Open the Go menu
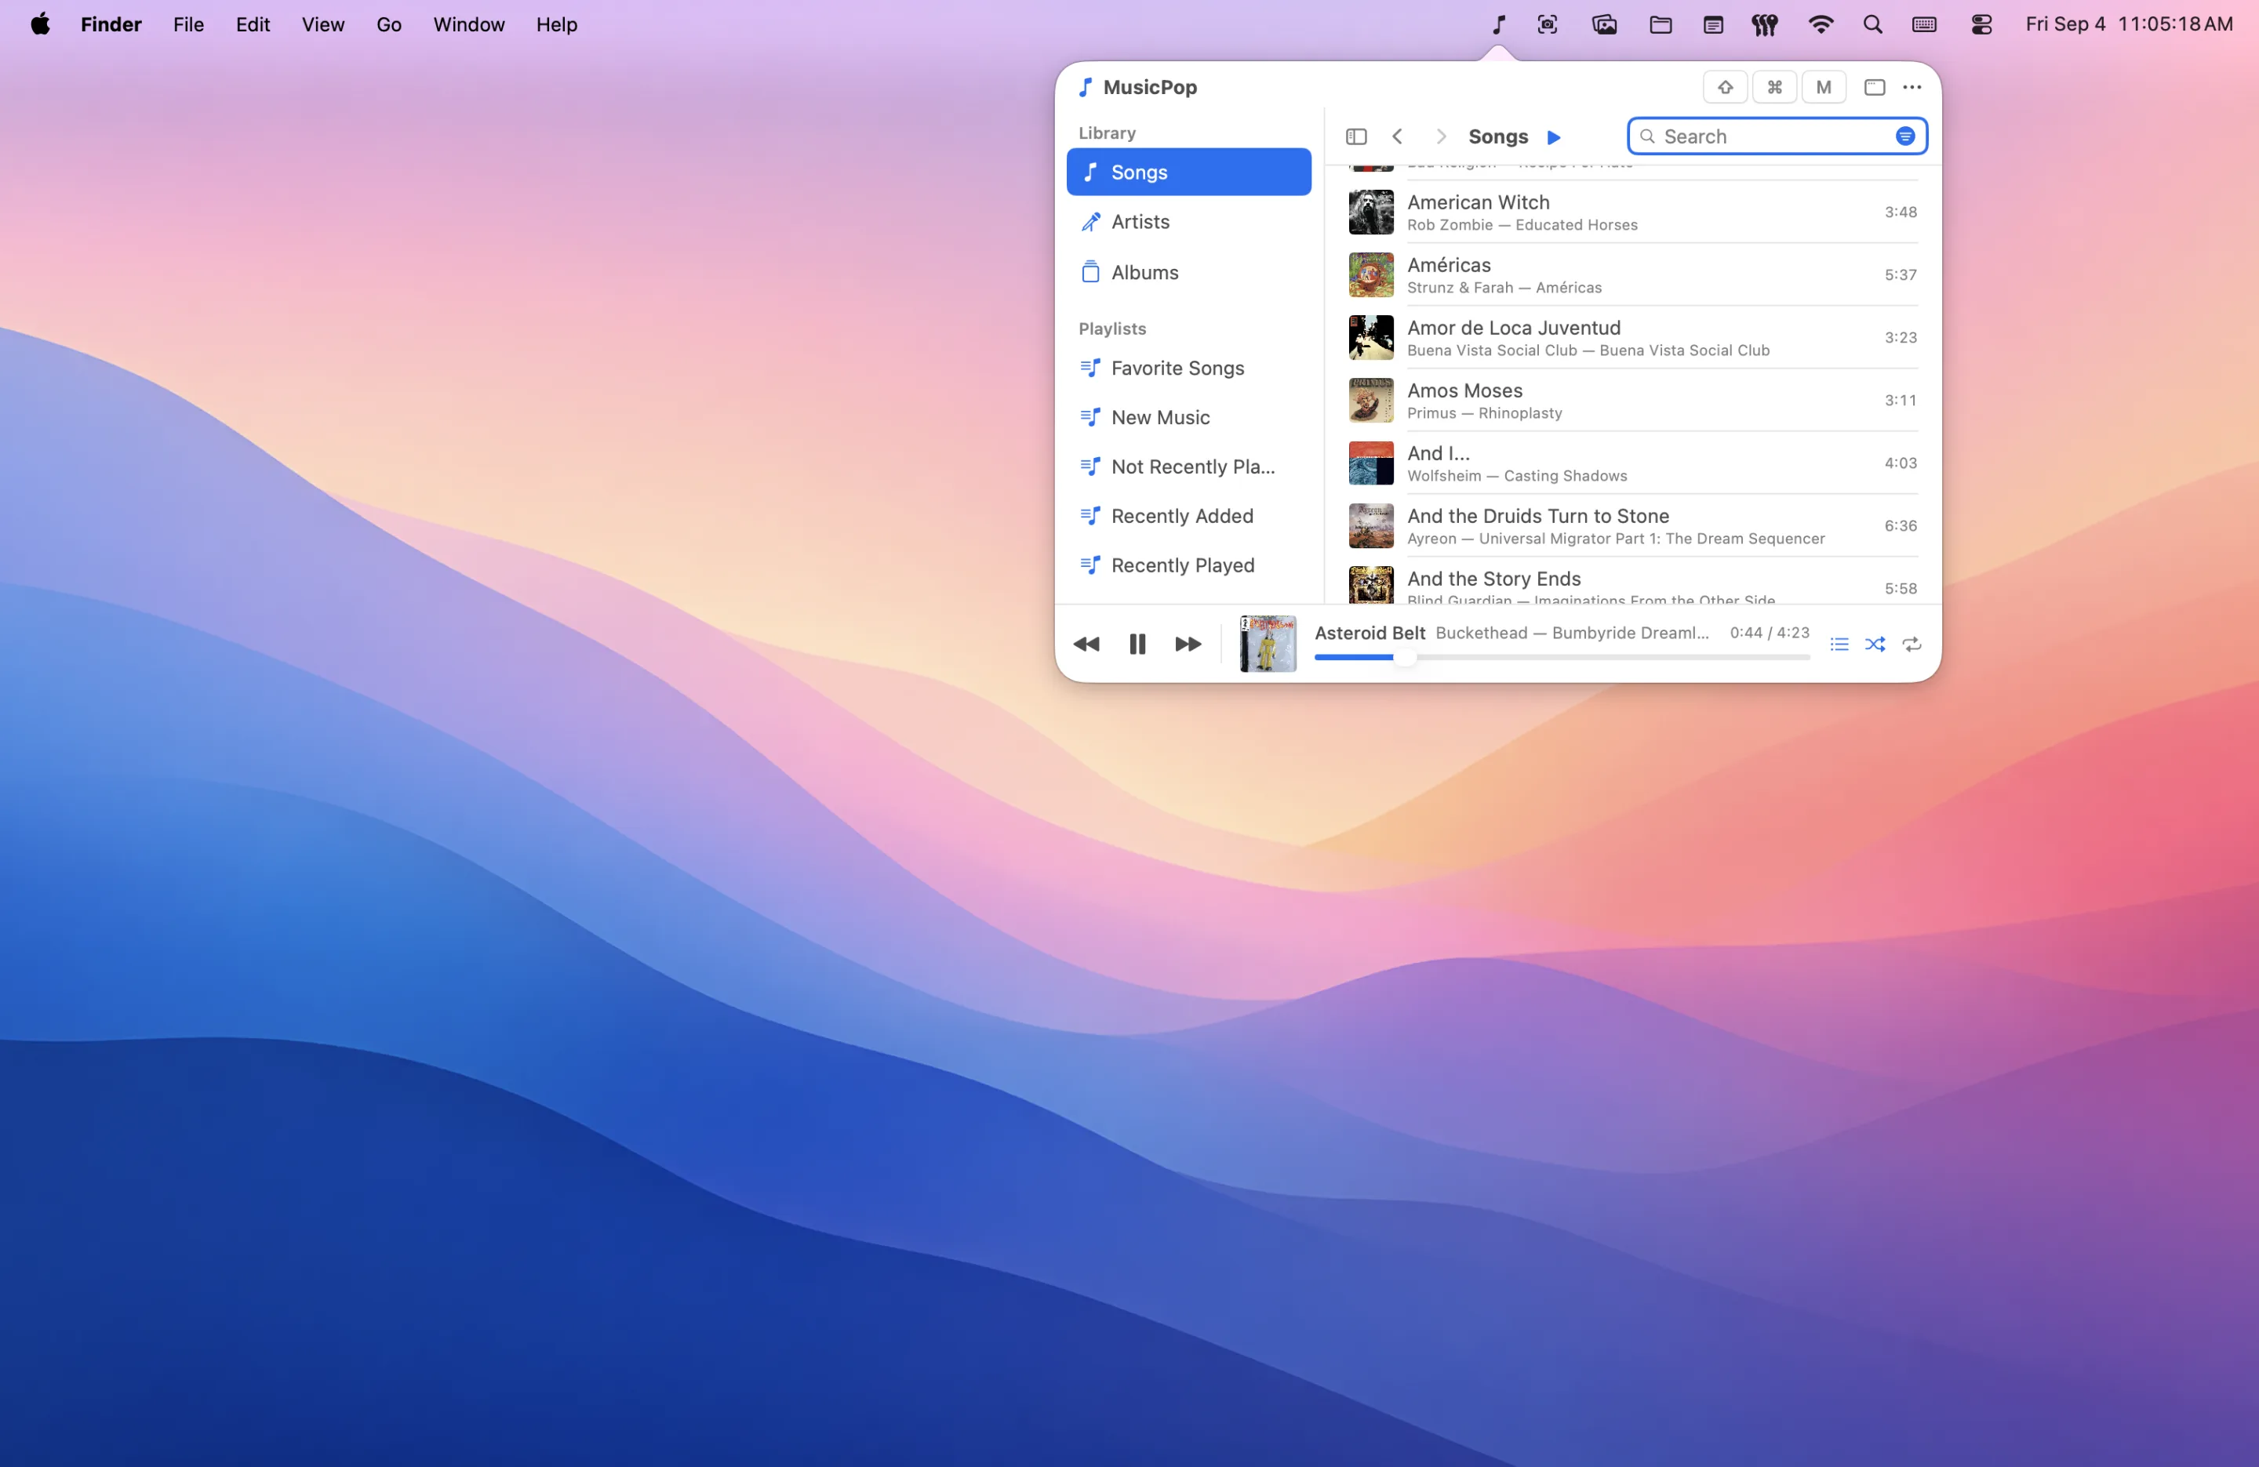Image resolution: width=2259 pixels, height=1467 pixels. [x=389, y=24]
